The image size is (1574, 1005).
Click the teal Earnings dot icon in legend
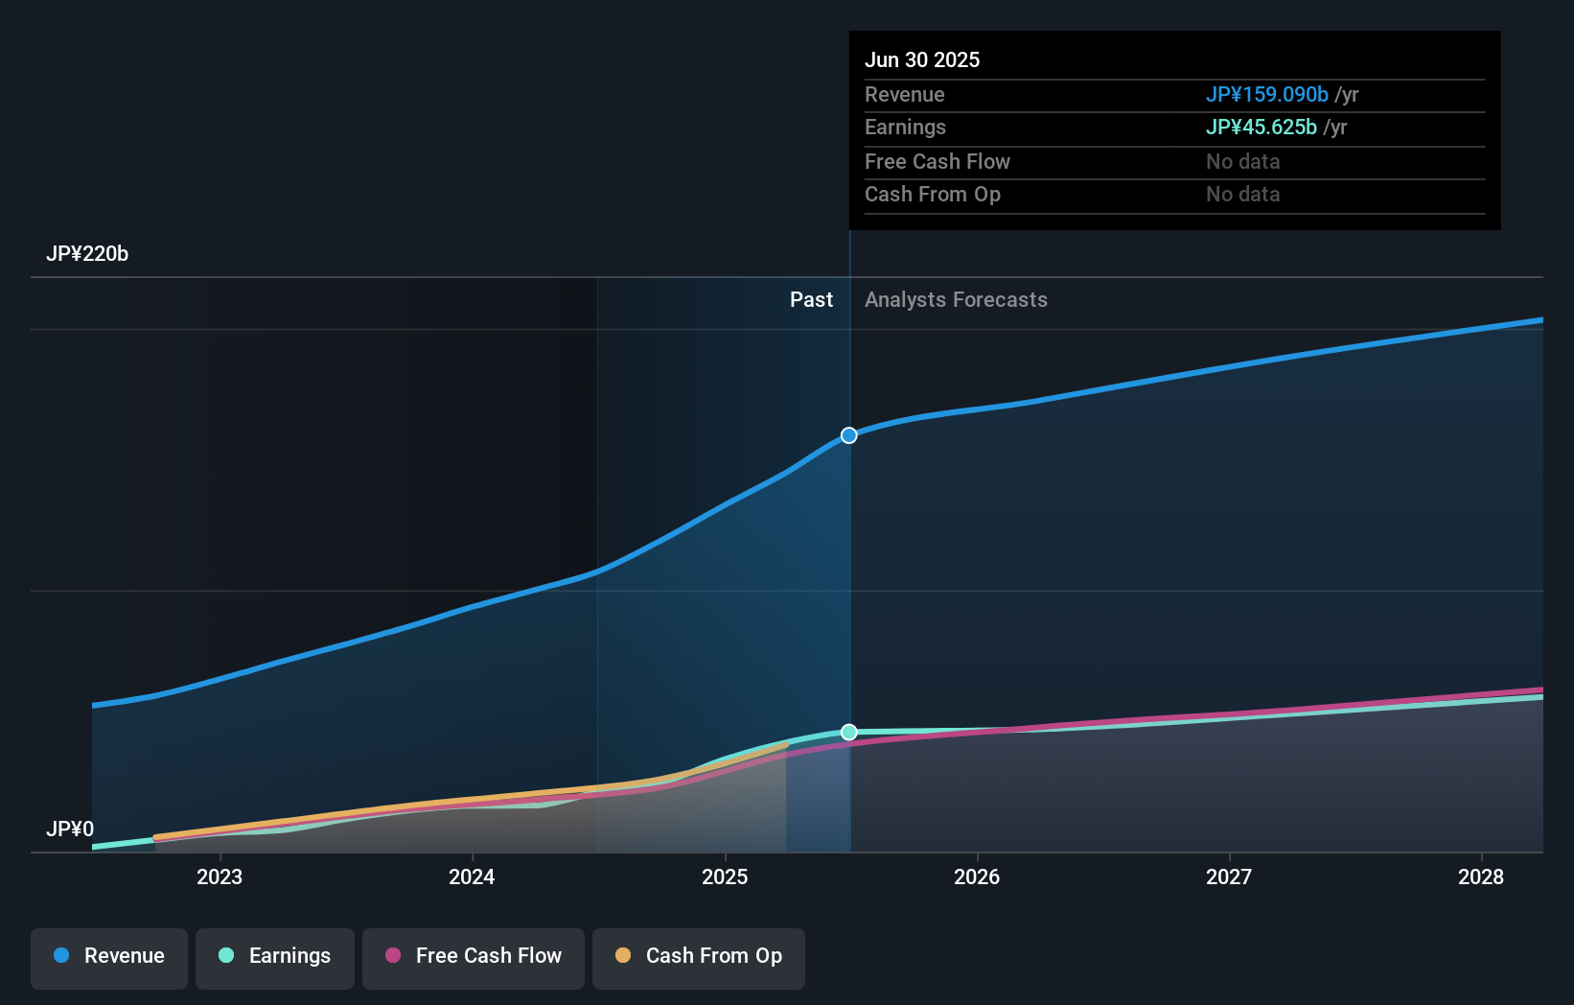(224, 956)
